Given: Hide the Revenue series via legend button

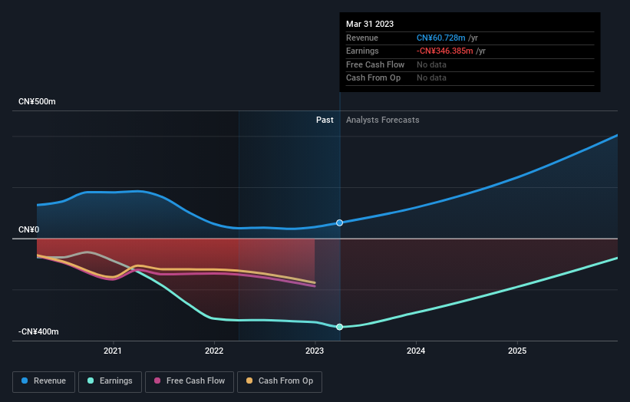Looking at the screenshot, I should [45, 381].
